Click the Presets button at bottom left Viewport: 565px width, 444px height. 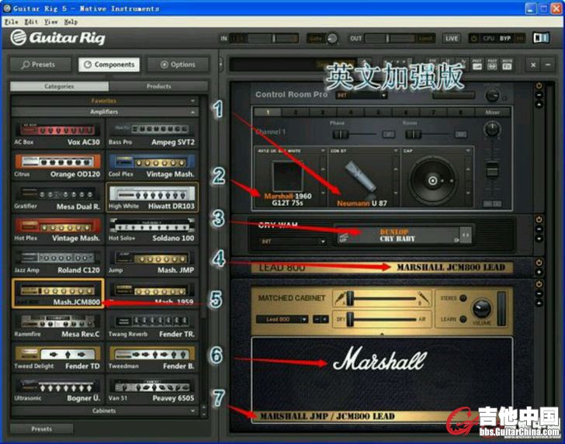41,428
